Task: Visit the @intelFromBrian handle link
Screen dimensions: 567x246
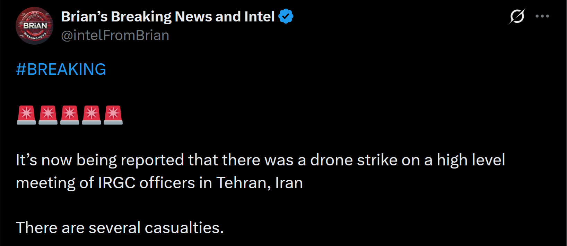Action: 115,35
